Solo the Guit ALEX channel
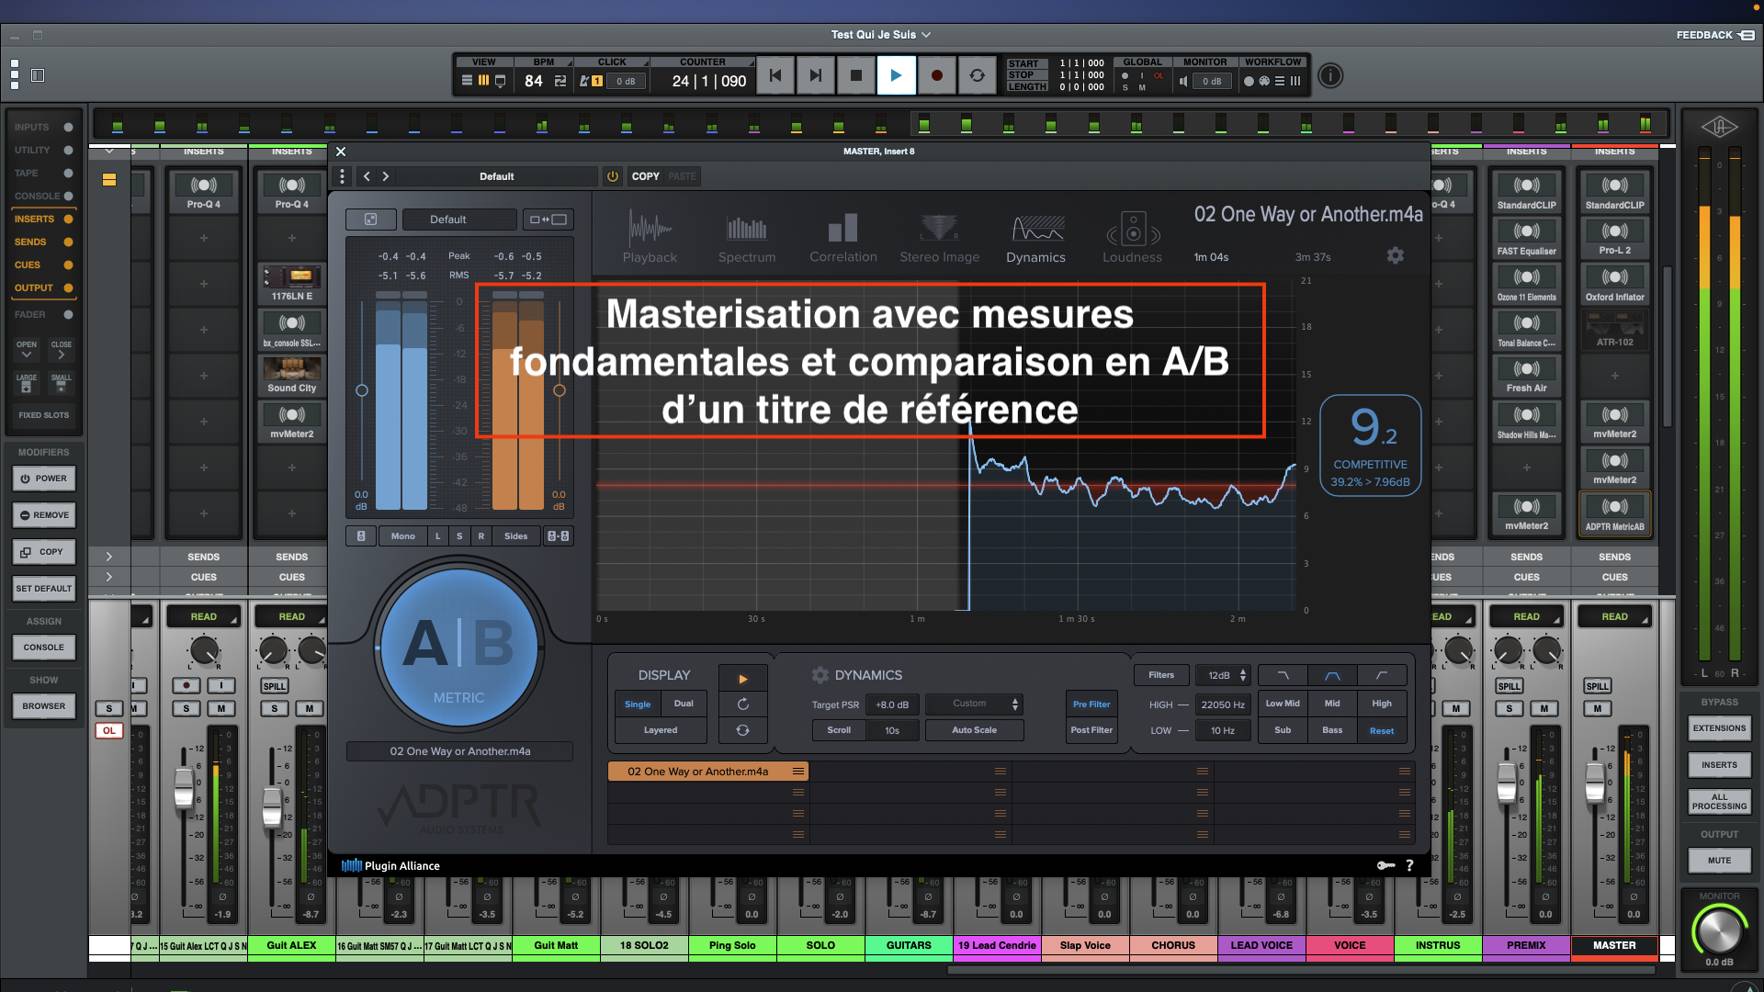Image resolution: width=1764 pixels, height=992 pixels. (x=274, y=708)
